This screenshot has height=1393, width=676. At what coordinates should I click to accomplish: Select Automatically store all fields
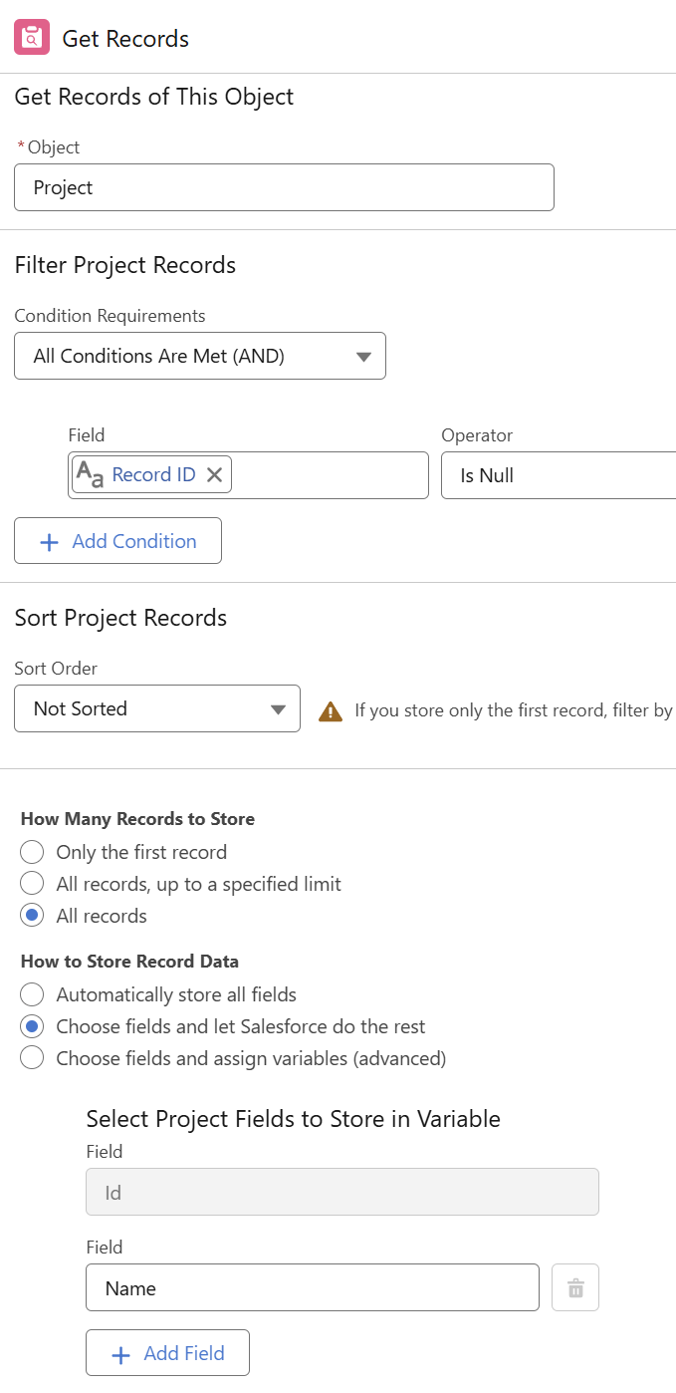33,994
